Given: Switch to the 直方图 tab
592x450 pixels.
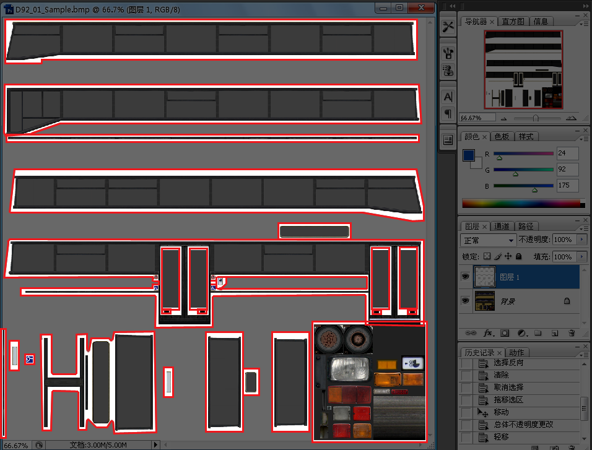Looking at the screenshot, I should 513,22.
